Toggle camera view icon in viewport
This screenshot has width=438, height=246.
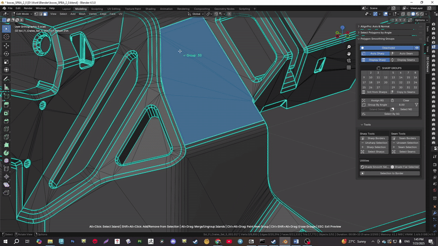click(x=349, y=61)
